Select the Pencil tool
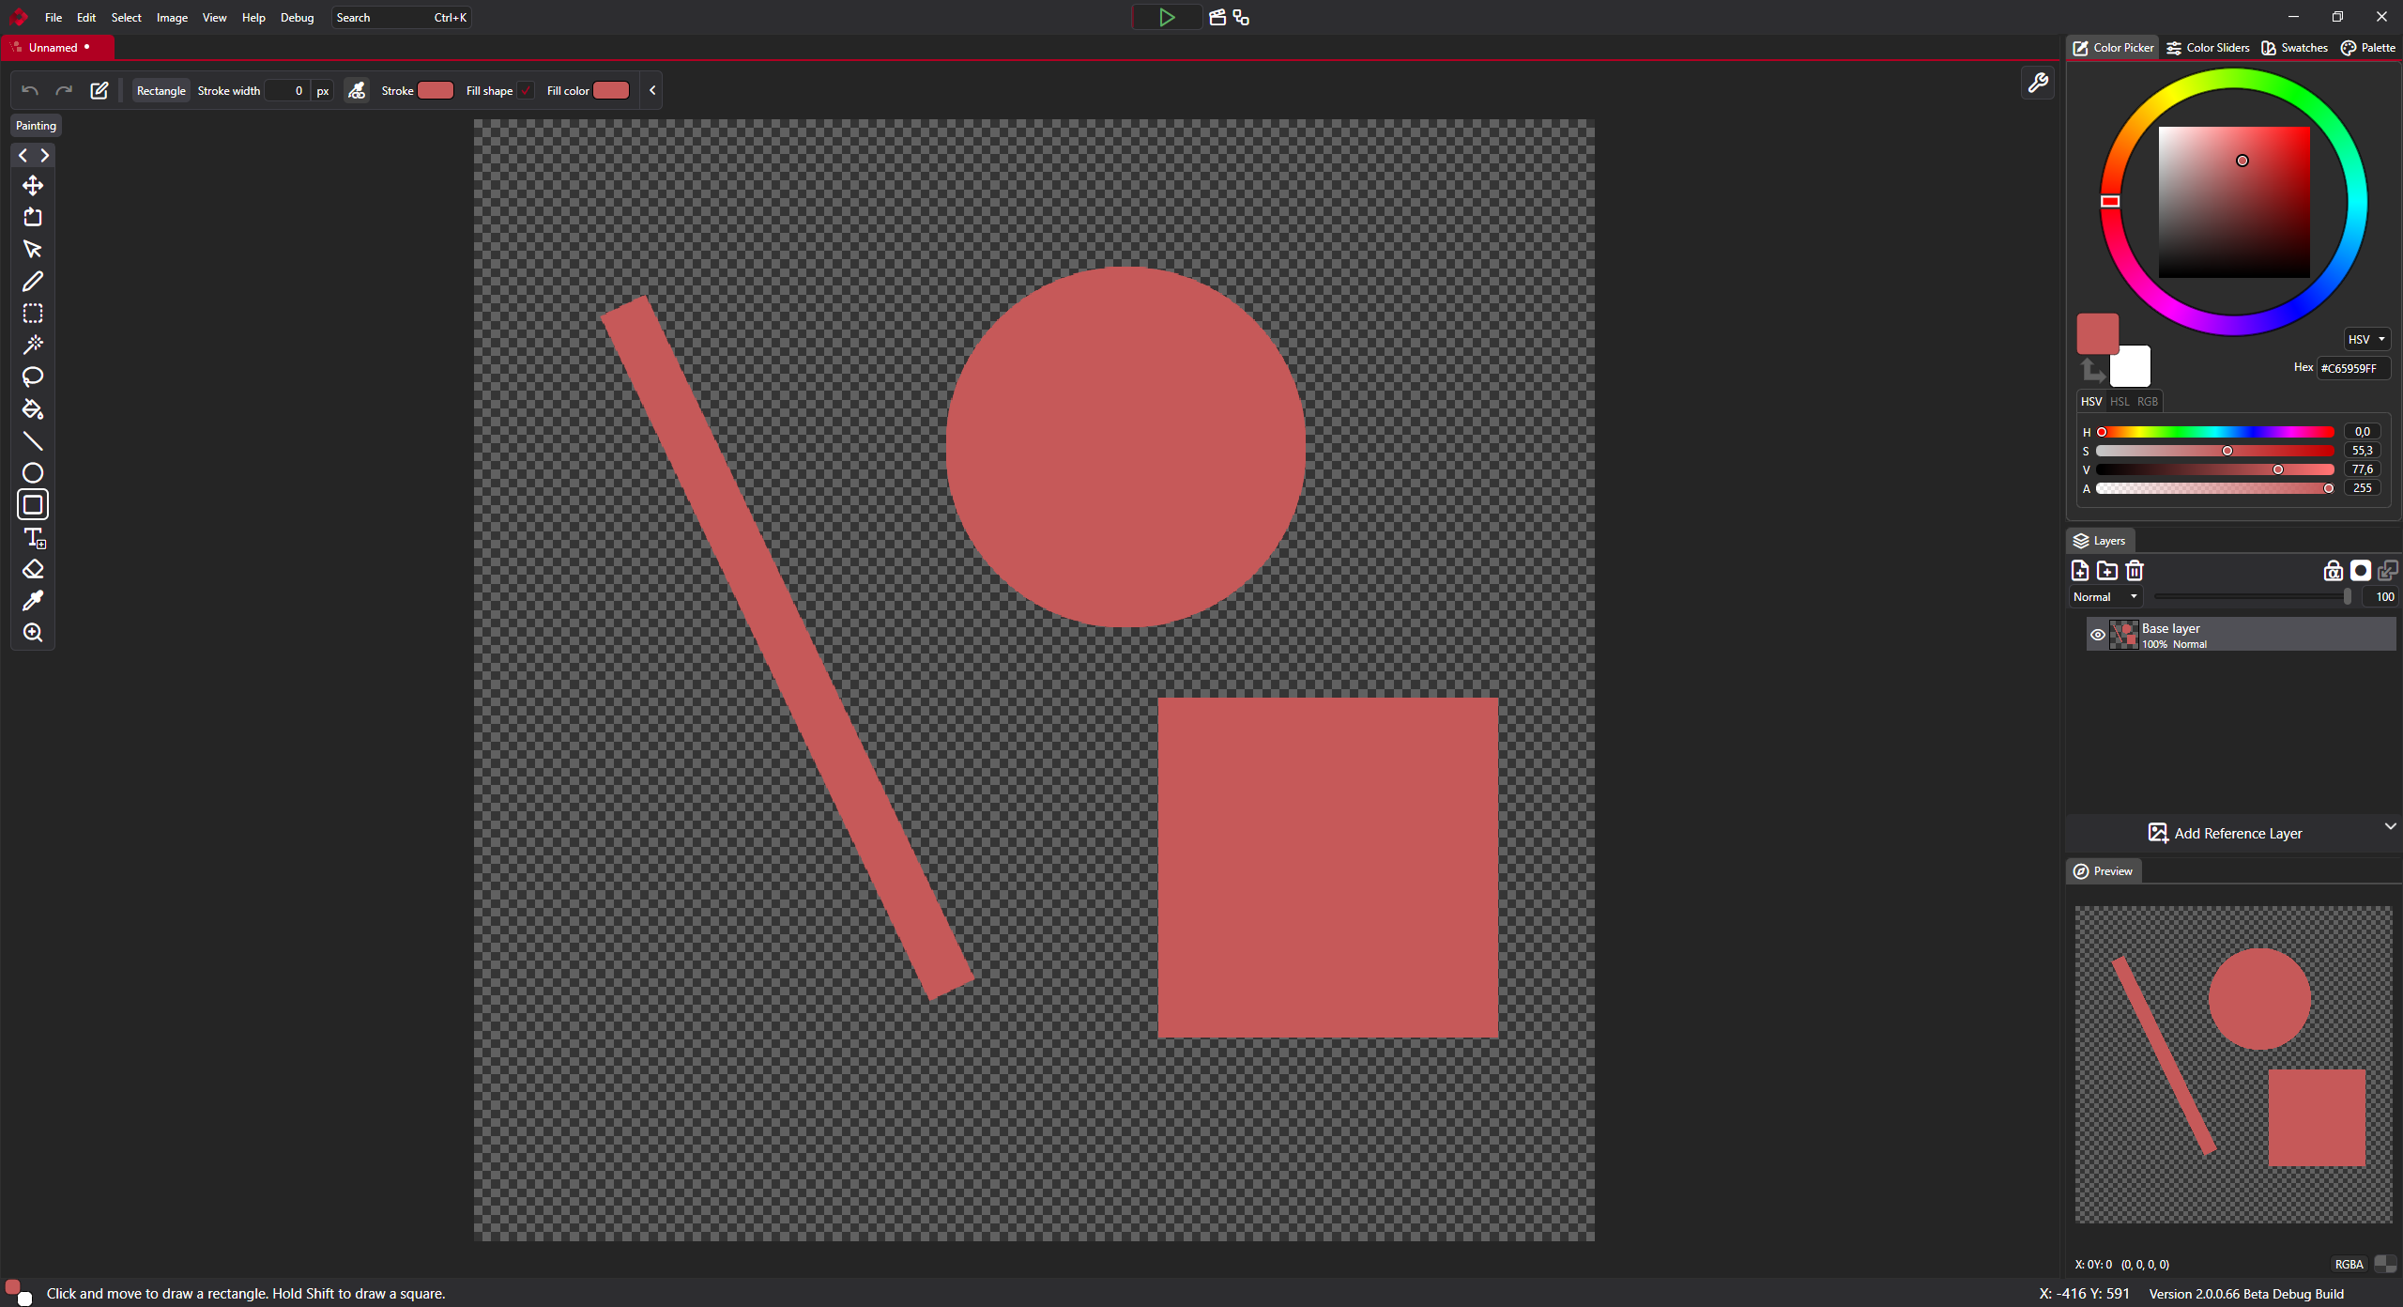 (x=33, y=281)
